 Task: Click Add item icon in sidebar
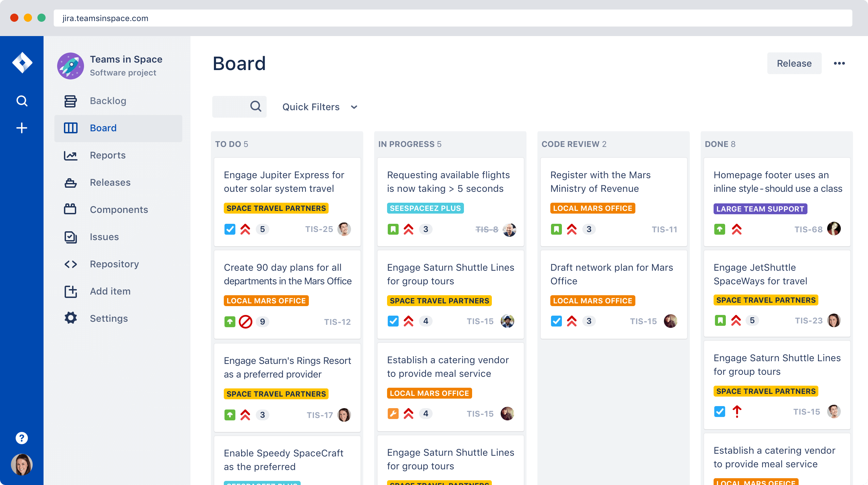71,291
